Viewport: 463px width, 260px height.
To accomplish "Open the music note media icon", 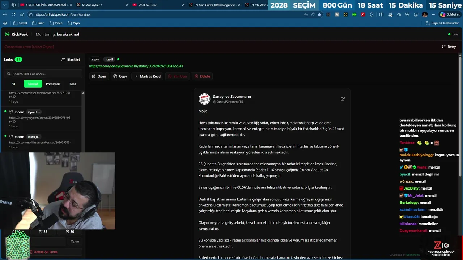I will [390, 14].
